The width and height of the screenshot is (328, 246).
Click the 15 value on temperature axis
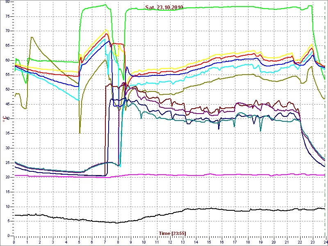coord(7,192)
